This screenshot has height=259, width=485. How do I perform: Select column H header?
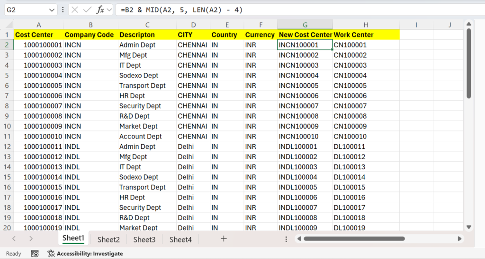[366, 25]
